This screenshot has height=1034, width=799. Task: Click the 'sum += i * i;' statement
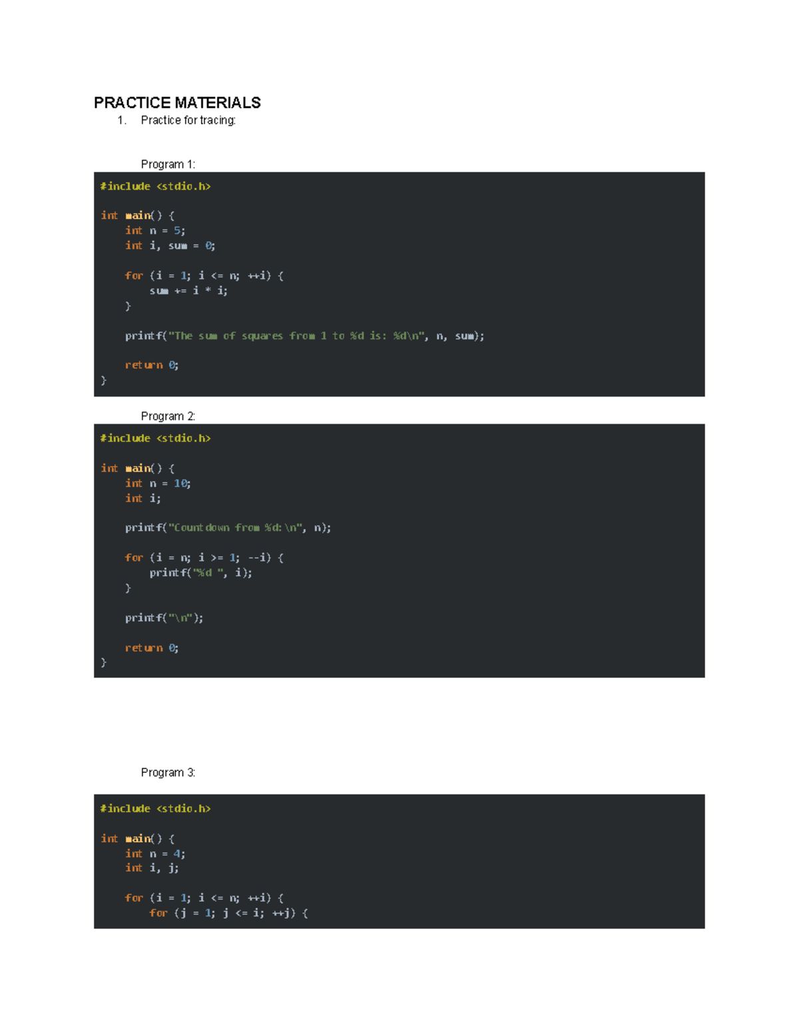[x=188, y=291]
